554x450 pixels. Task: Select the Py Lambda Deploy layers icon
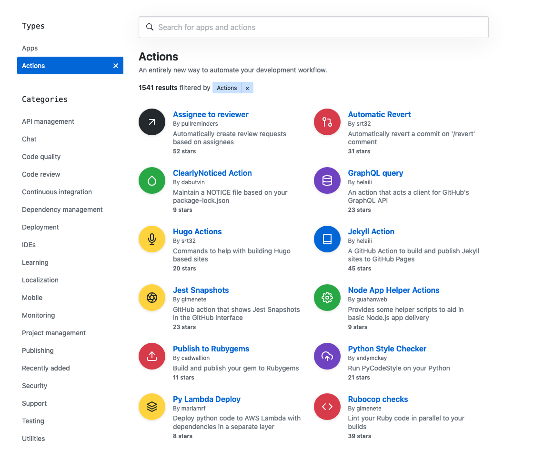pos(151,407)
